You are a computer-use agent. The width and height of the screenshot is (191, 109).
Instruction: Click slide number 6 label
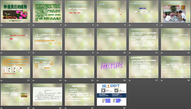(x=189, y=25)
